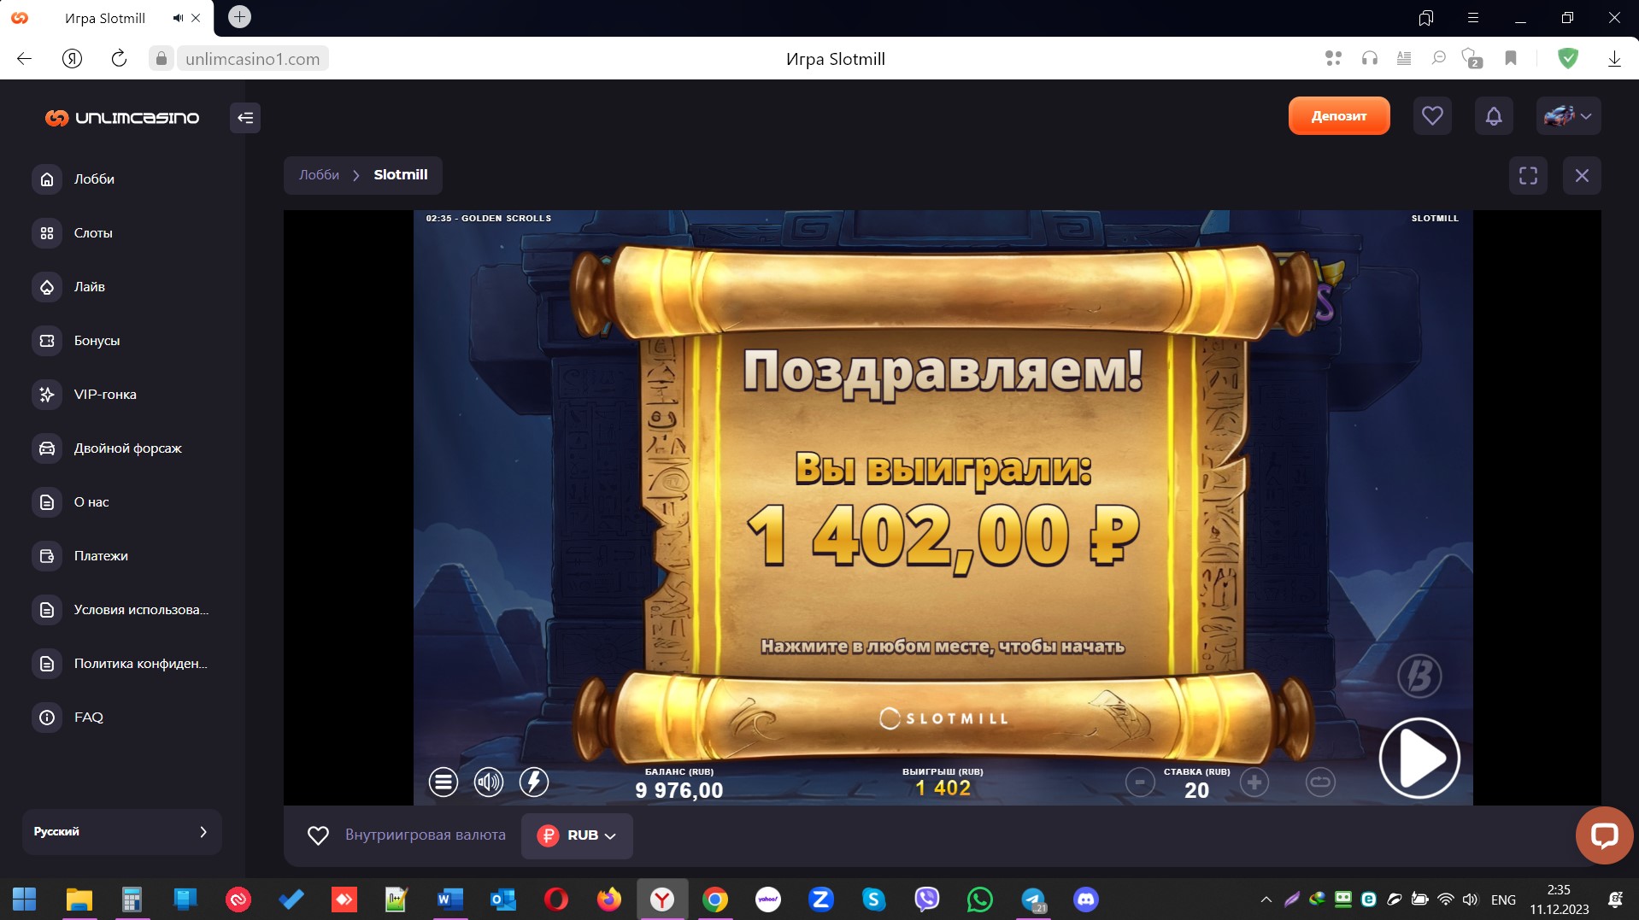Image resolution: width=1639 pixels, height=920 pixels.
Task: Open the protection shield with badge 2
Action: coord(1472,58)
